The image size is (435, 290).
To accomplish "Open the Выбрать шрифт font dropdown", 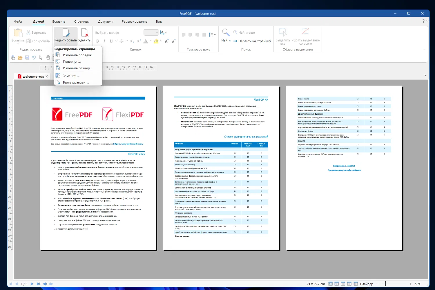I will click(118, 32).
